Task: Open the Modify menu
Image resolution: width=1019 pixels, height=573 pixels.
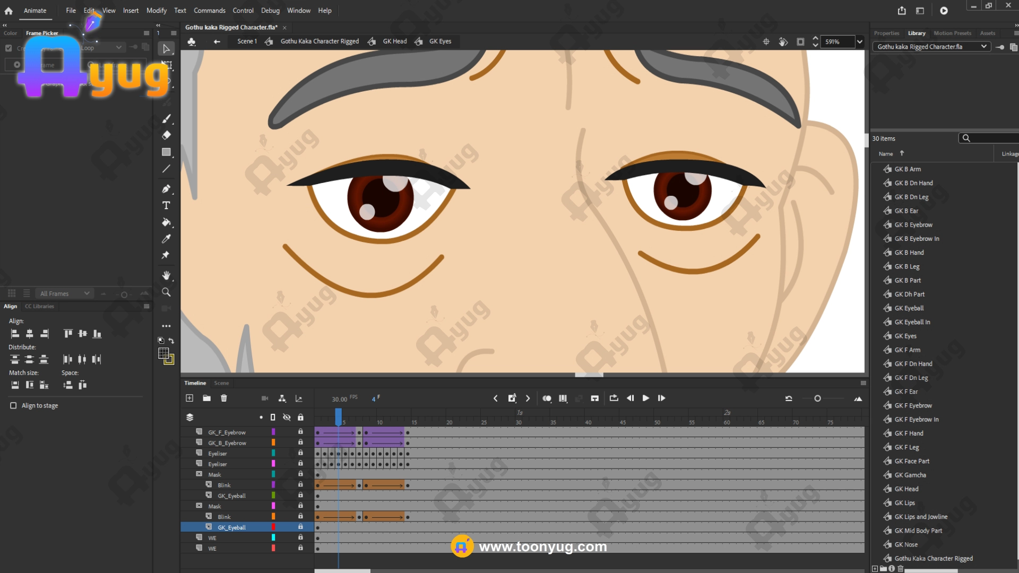Action: coord(156,11)
